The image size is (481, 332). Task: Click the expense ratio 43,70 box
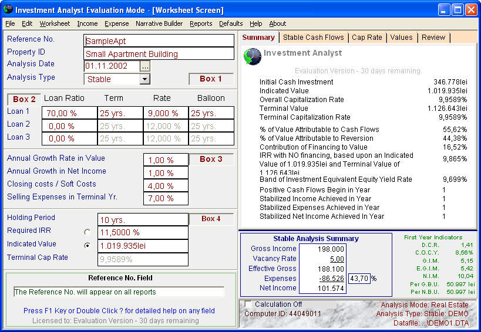(x=359, y=279)
